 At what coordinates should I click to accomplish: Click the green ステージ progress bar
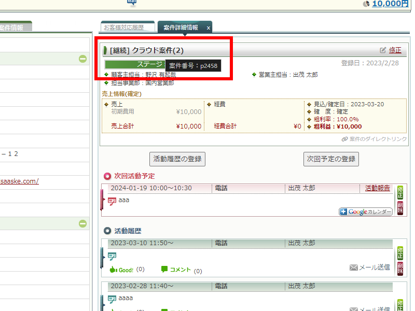click(135, 64)
